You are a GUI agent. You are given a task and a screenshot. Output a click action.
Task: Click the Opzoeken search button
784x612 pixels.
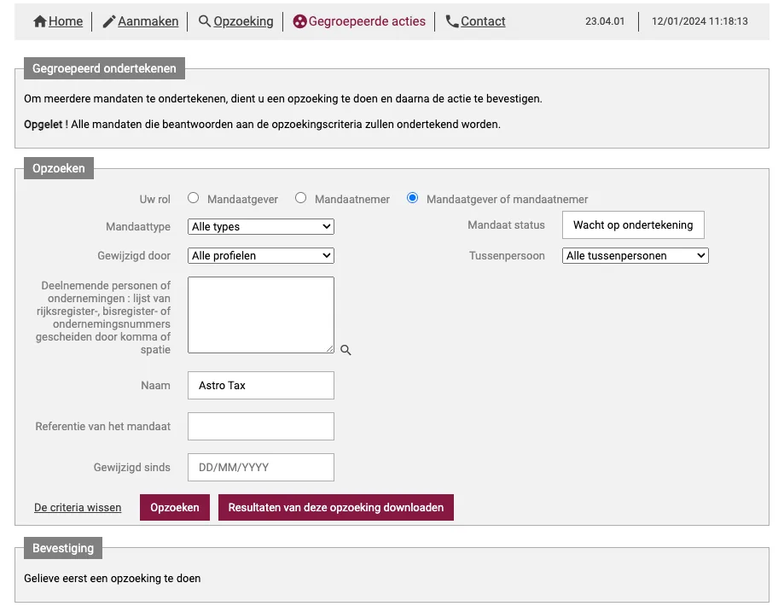pos(175,507)
